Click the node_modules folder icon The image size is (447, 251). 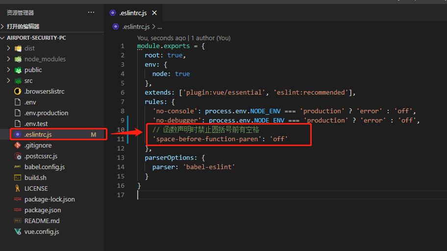(18, 59)
